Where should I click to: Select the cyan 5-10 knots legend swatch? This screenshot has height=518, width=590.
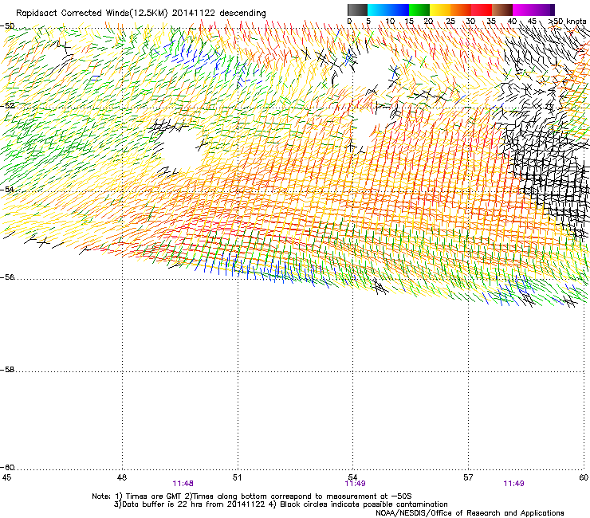pos(378,10)
